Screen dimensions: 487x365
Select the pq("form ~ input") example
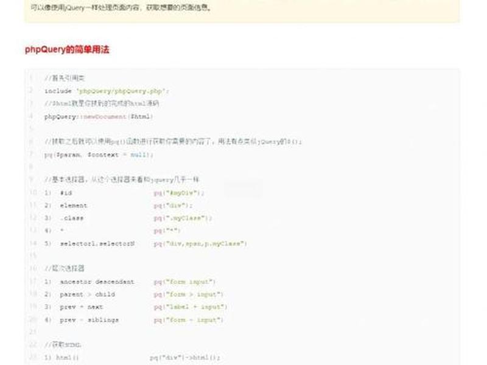189,320
